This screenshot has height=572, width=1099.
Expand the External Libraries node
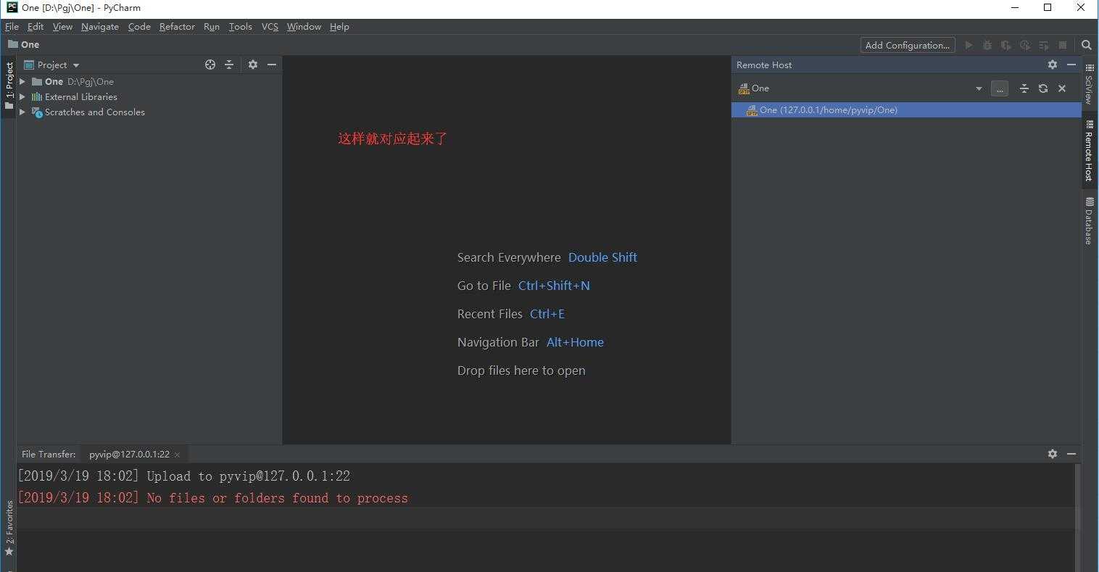[x=22, y=96]
